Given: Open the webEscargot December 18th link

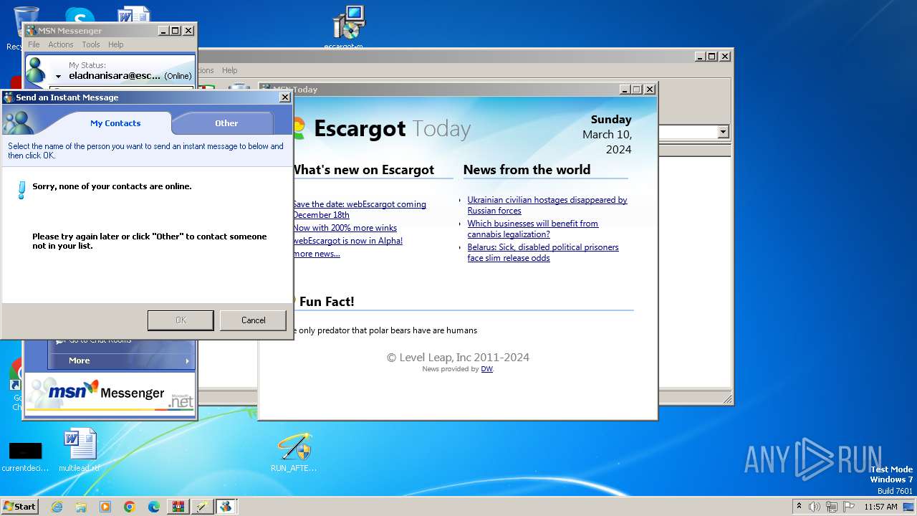Looking at the screenshot, I should click(359, 209).
